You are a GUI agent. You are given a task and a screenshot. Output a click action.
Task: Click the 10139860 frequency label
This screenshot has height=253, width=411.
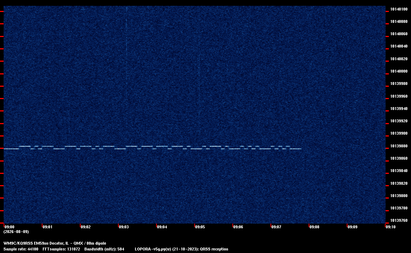399,158
